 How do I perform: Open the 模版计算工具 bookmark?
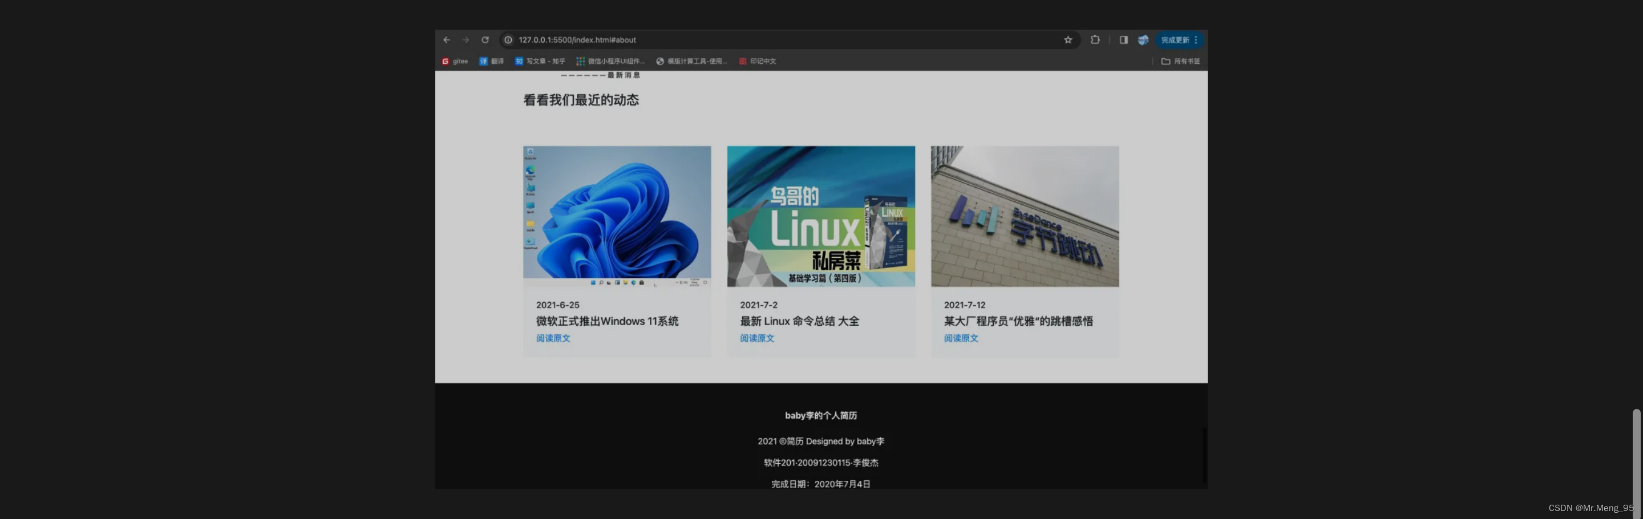tap(691, 61)
